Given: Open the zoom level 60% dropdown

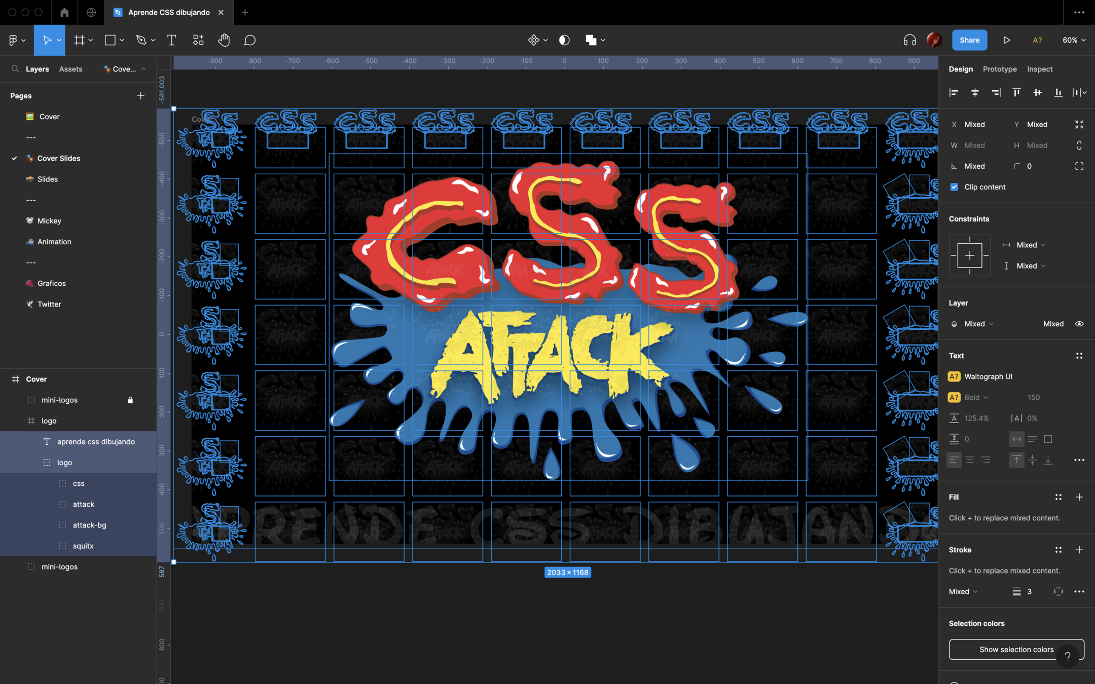Looking at the screenshot, I should tap(1074, 40).
